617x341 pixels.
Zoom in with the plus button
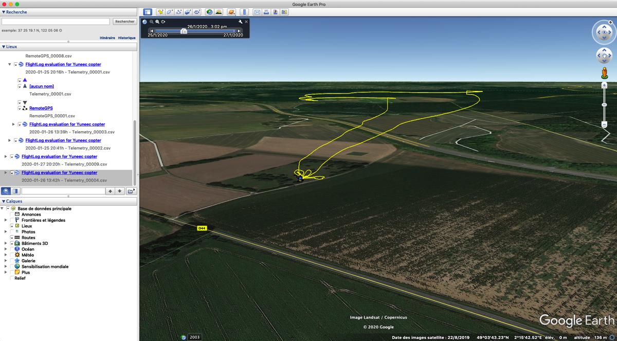(x=605, y=85)
